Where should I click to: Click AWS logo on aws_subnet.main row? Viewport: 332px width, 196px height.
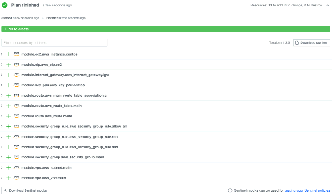pyautogui.click(x=17, y=168)
